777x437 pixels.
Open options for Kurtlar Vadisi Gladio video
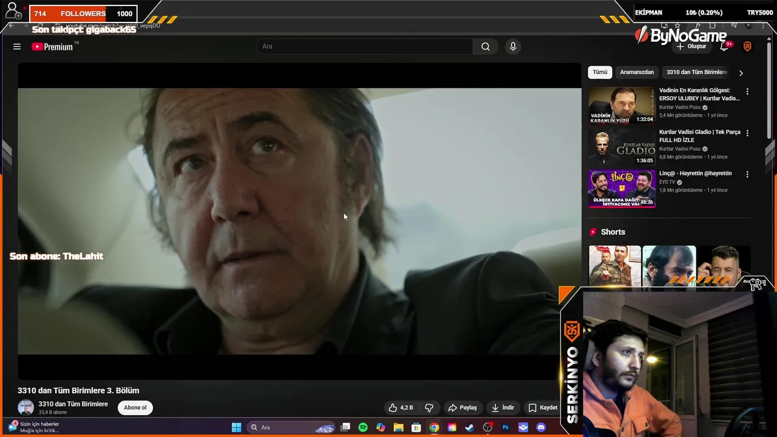pyautogui.click(x=747, y=133)
